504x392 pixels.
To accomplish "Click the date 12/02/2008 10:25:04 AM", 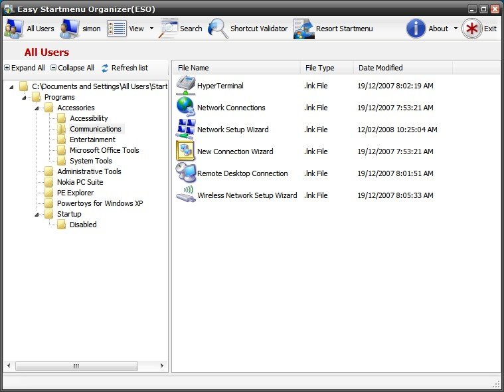I will 397,130.
